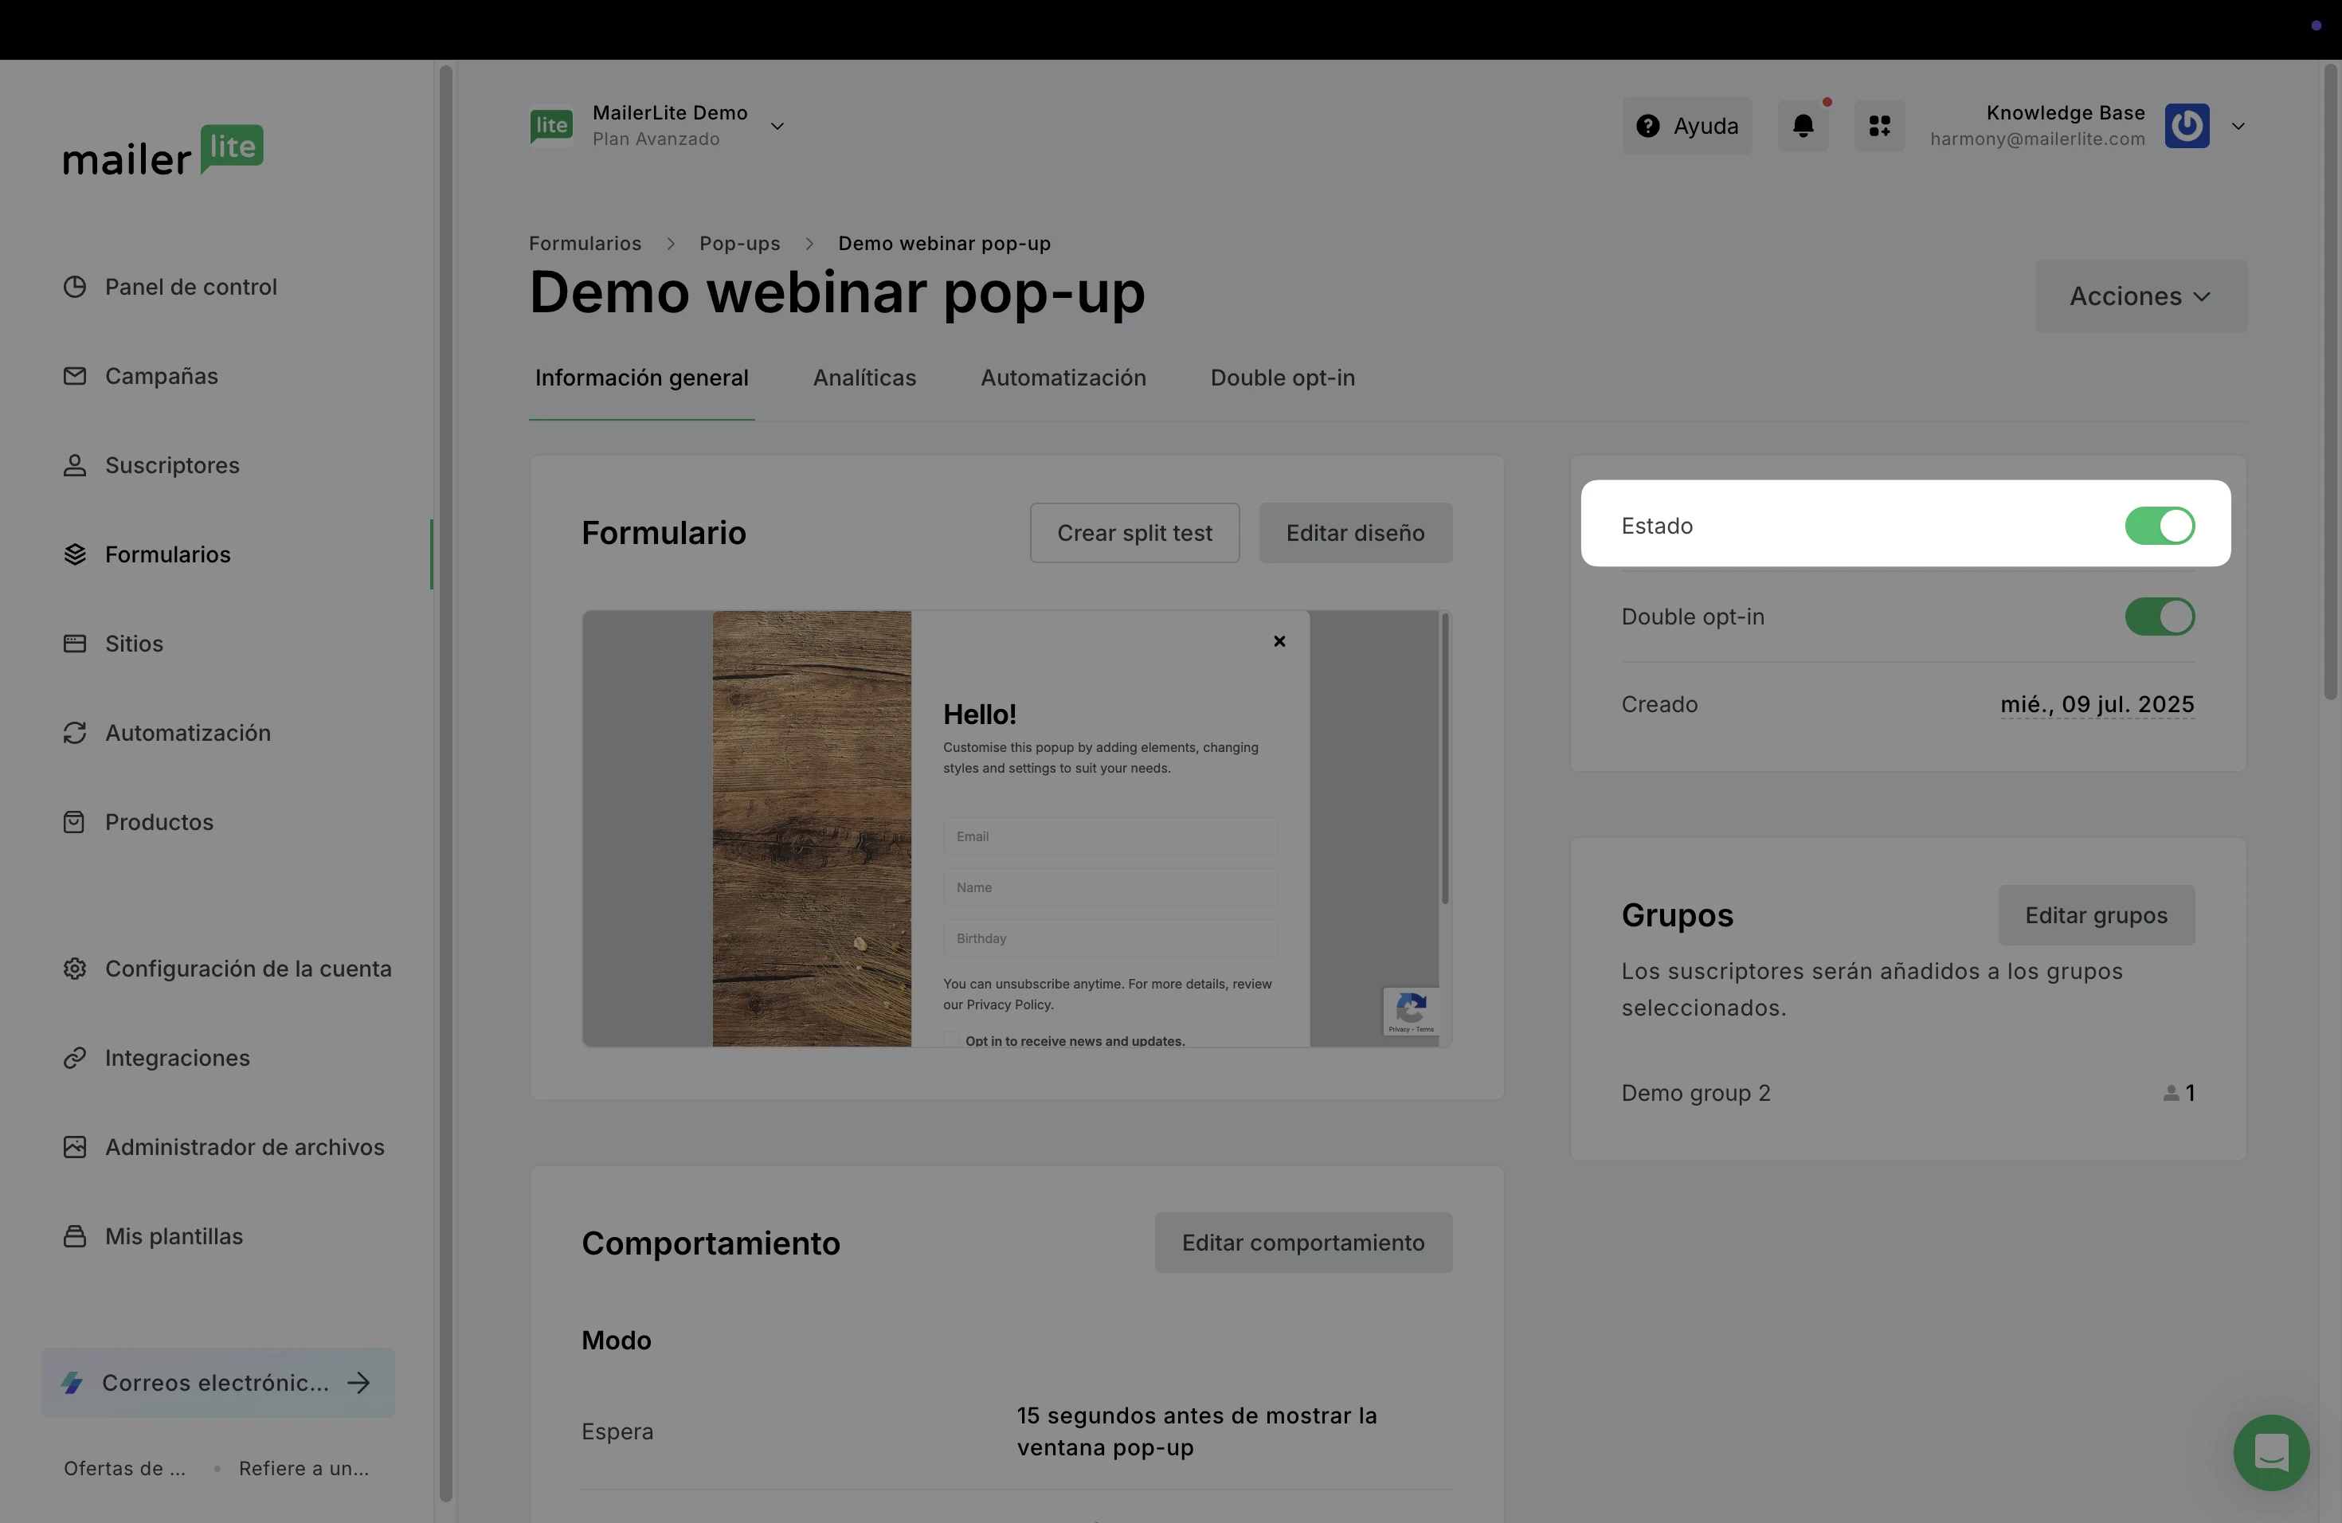
Task: Click the Email field in pop-up preview
Action: coord(1110,836)
